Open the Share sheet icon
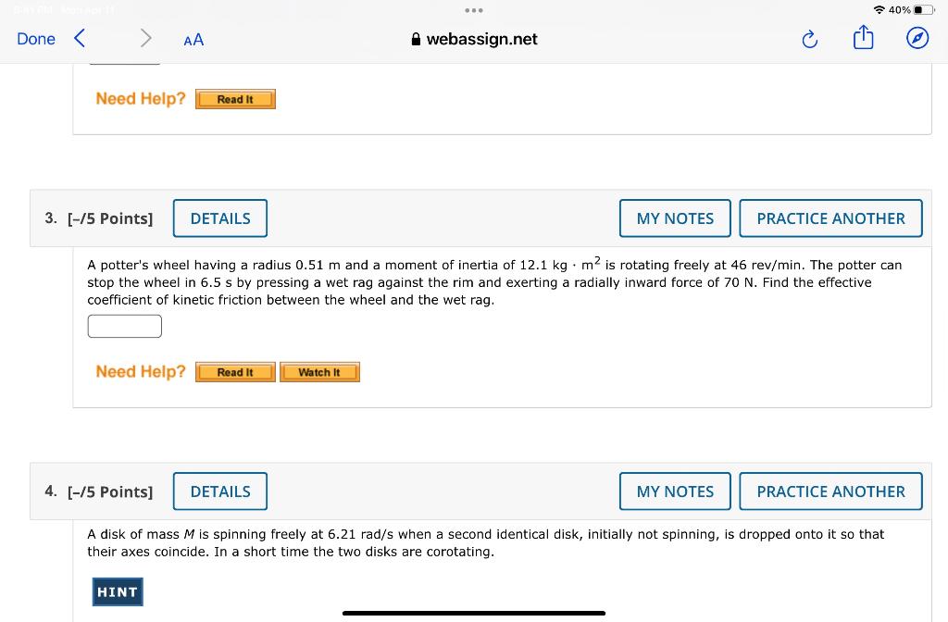Viewport: 948px width, 622px height. pos(863,38)
